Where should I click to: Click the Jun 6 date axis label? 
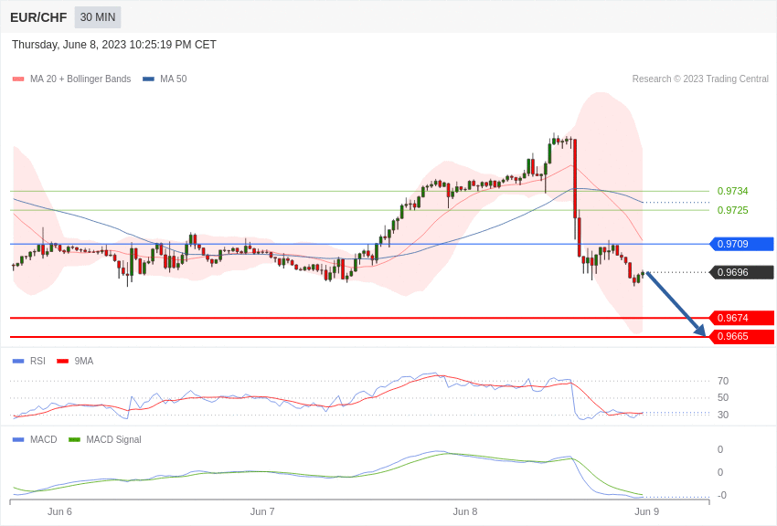tap(59, 511)
